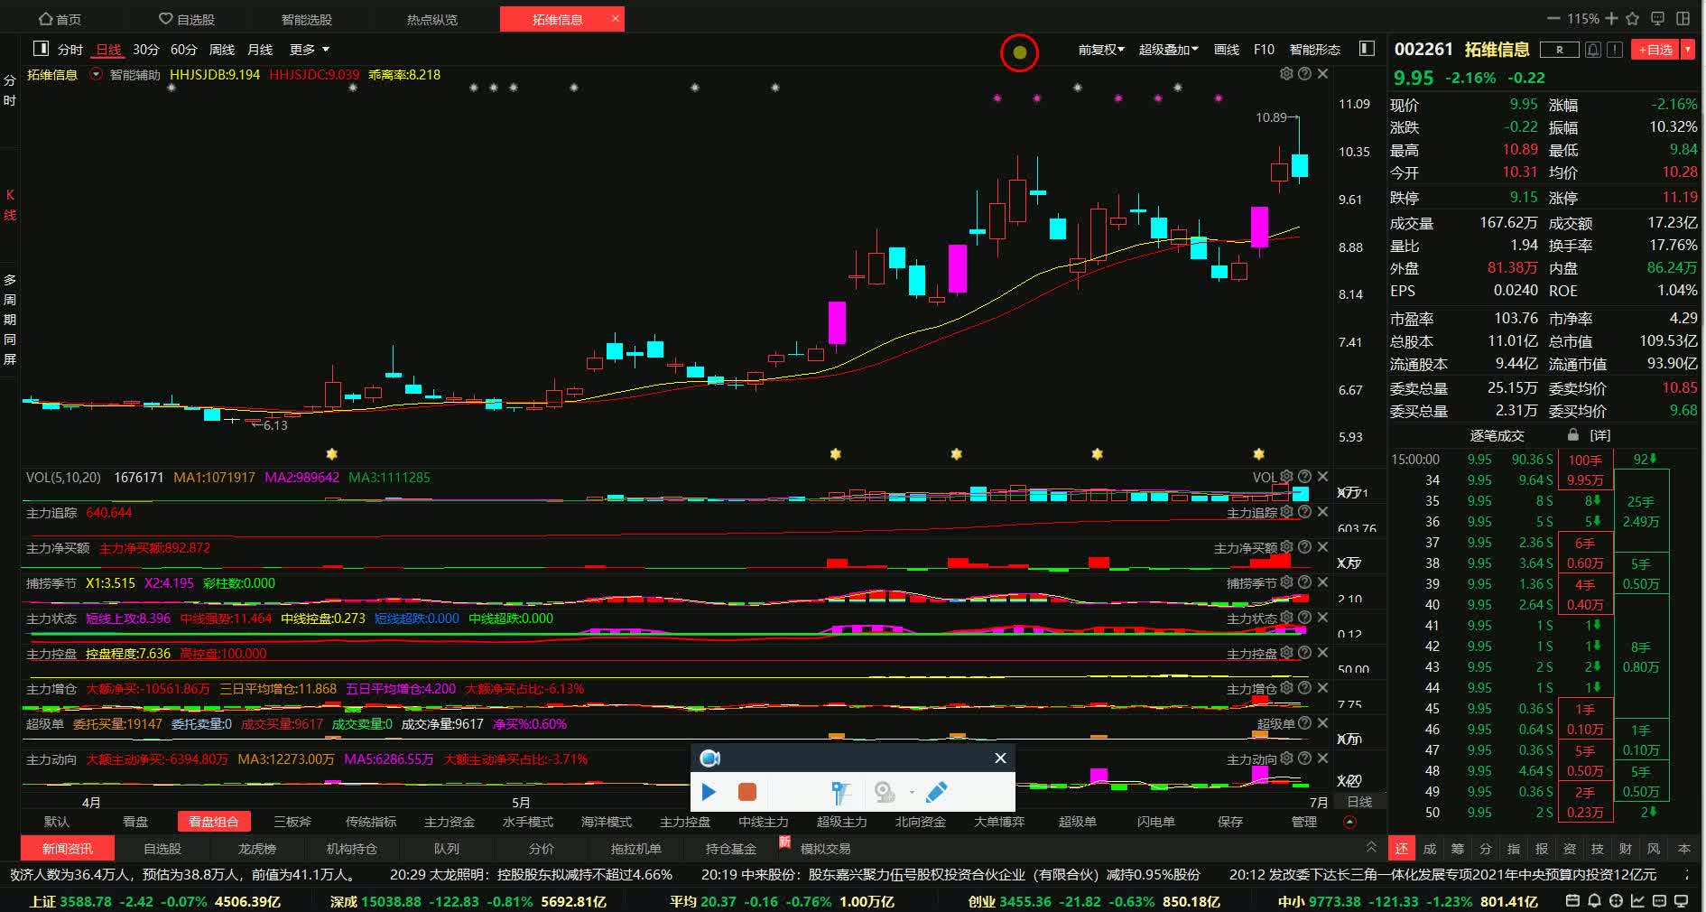Image resolution: width=1706 pixels, height=912 pixels.
Task: Switch chart period to 周线
Action: 221,50
